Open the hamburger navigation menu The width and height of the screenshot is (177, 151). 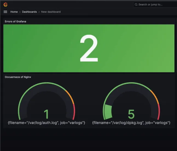(5, 12)
